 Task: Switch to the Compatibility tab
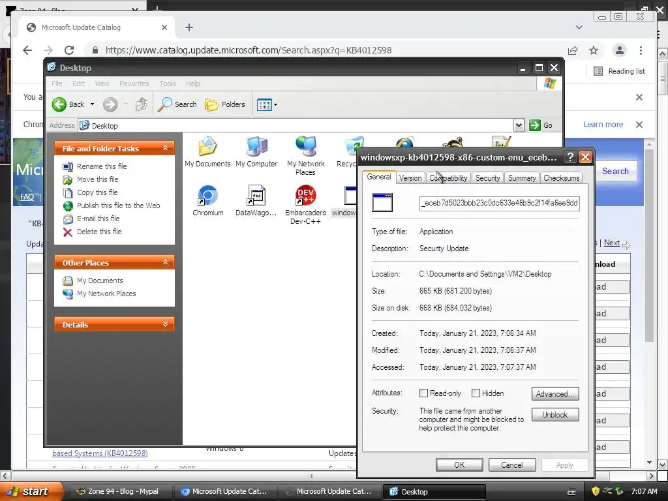click(448, 178)
